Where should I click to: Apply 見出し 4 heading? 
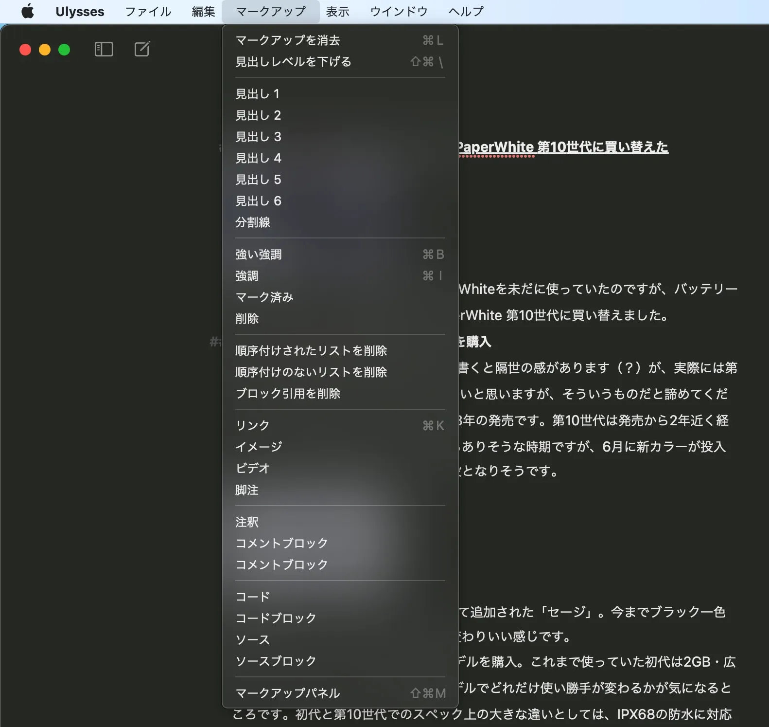(x=340, y=158)
